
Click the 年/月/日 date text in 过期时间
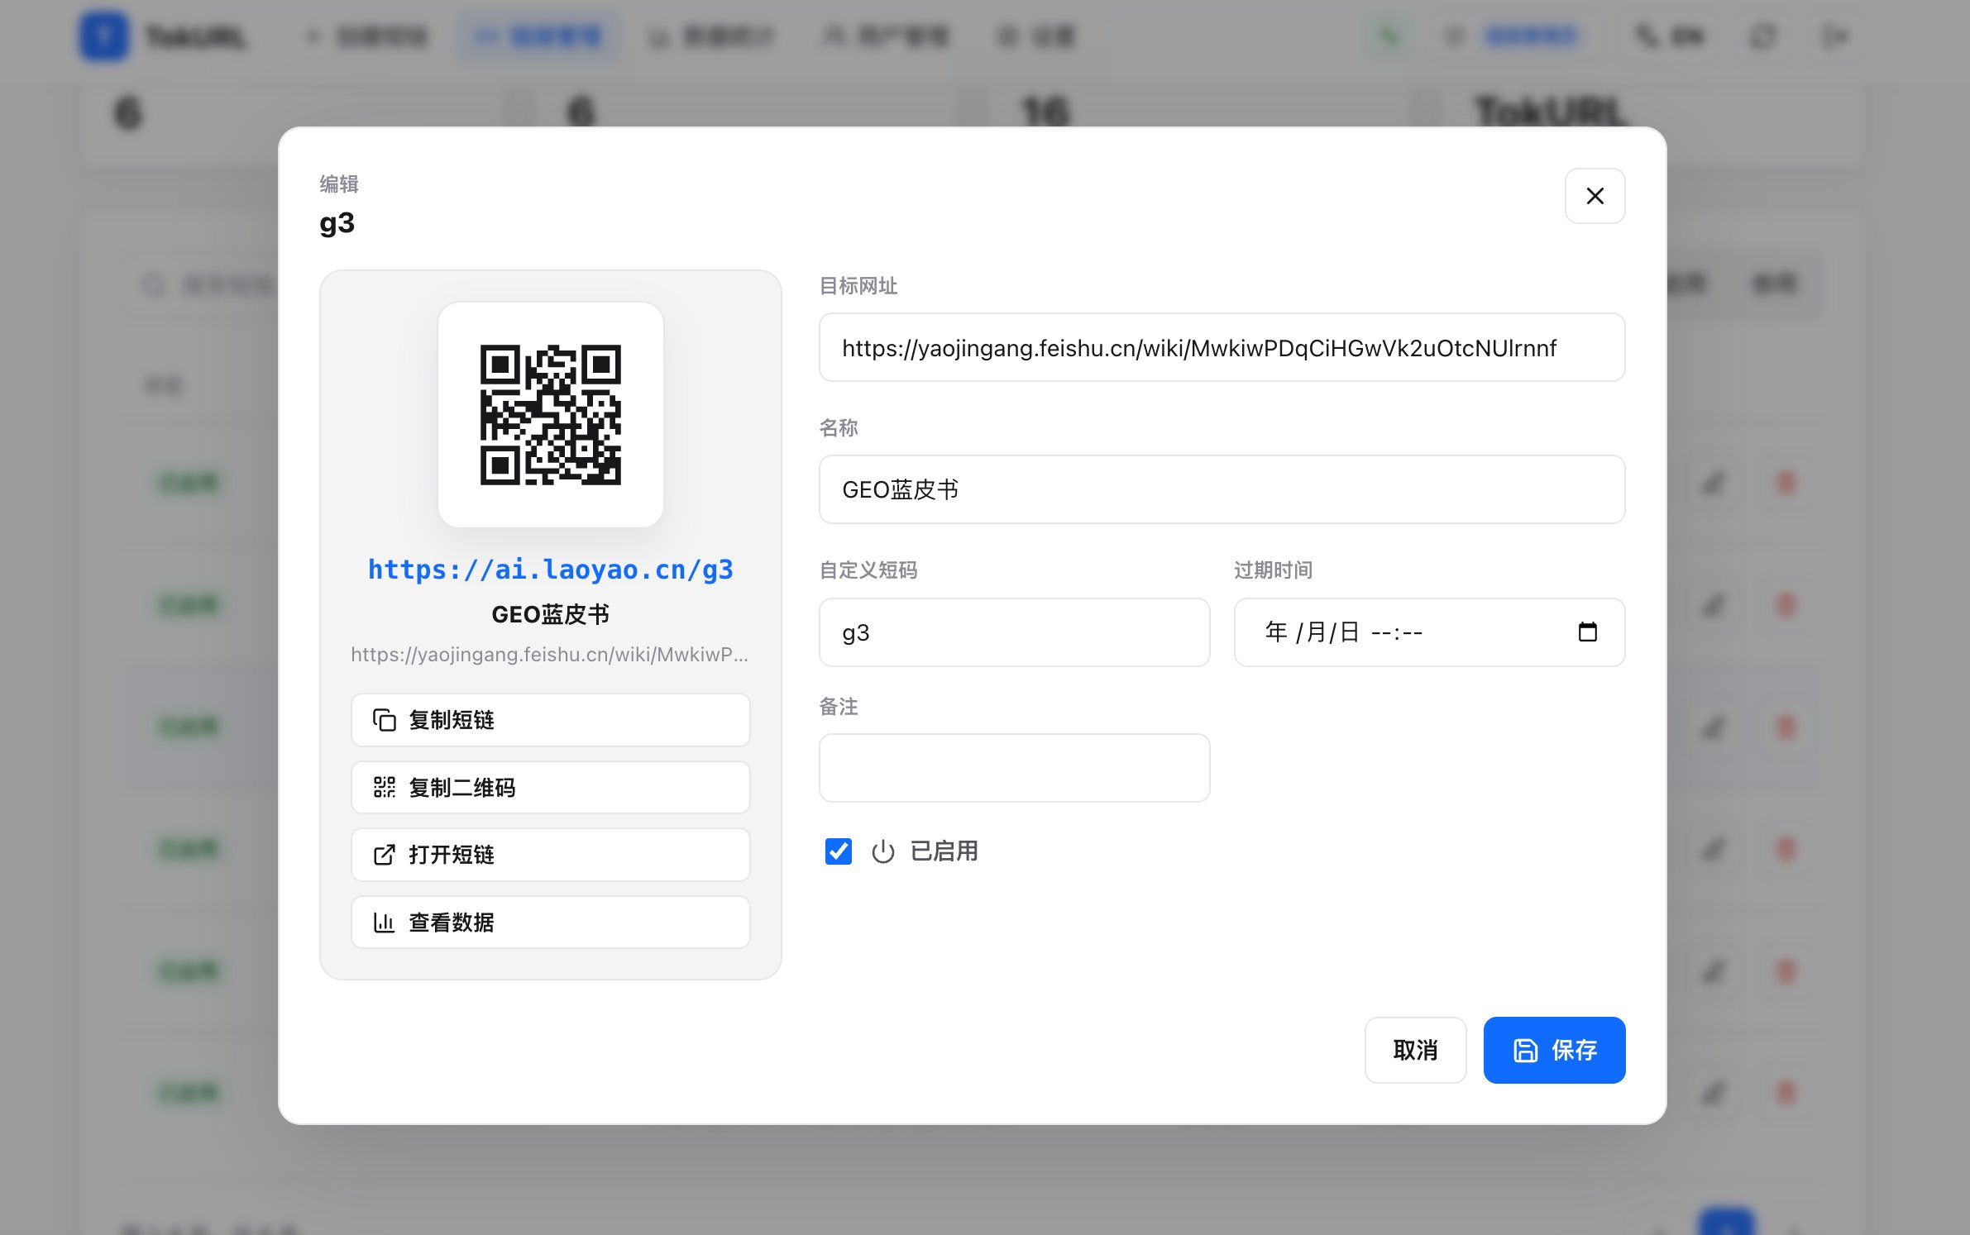1312,632
